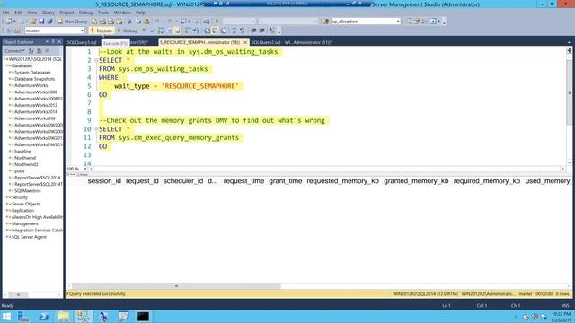Switch to SQLQuery2.sql Administrator (51) tab
This screenshot has width=575, height=323.
(x=292, y=42)
